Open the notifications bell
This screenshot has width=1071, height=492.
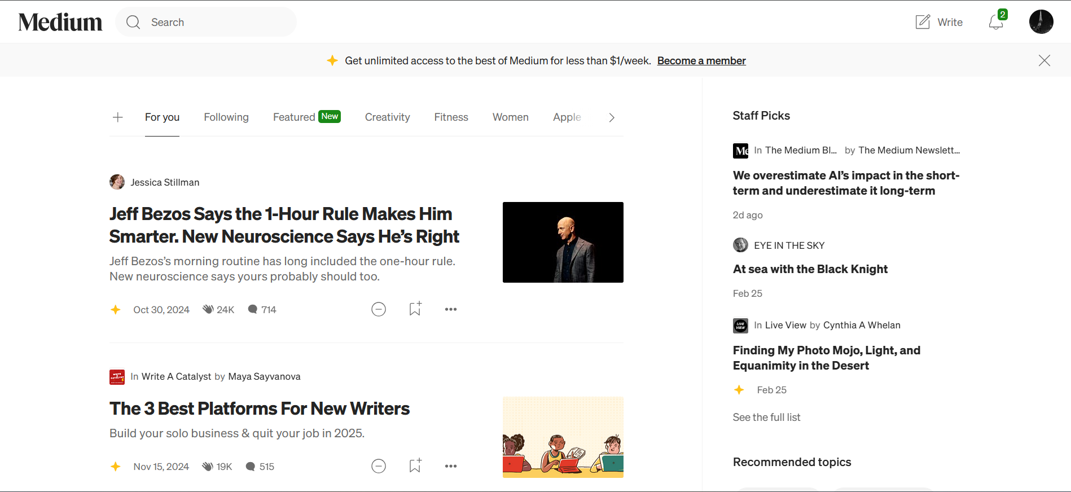pos(996,22)
